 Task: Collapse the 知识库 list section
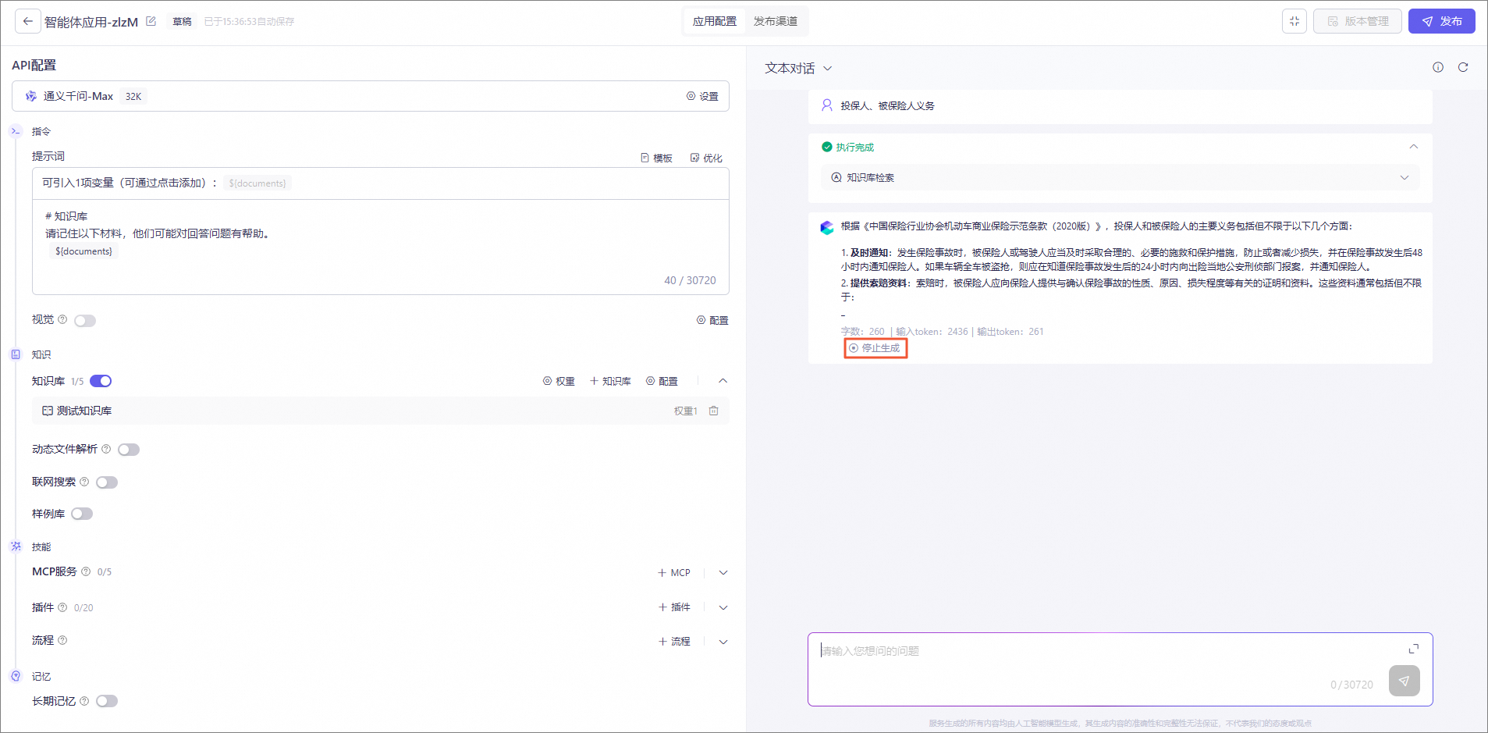[x=723, y=381]
